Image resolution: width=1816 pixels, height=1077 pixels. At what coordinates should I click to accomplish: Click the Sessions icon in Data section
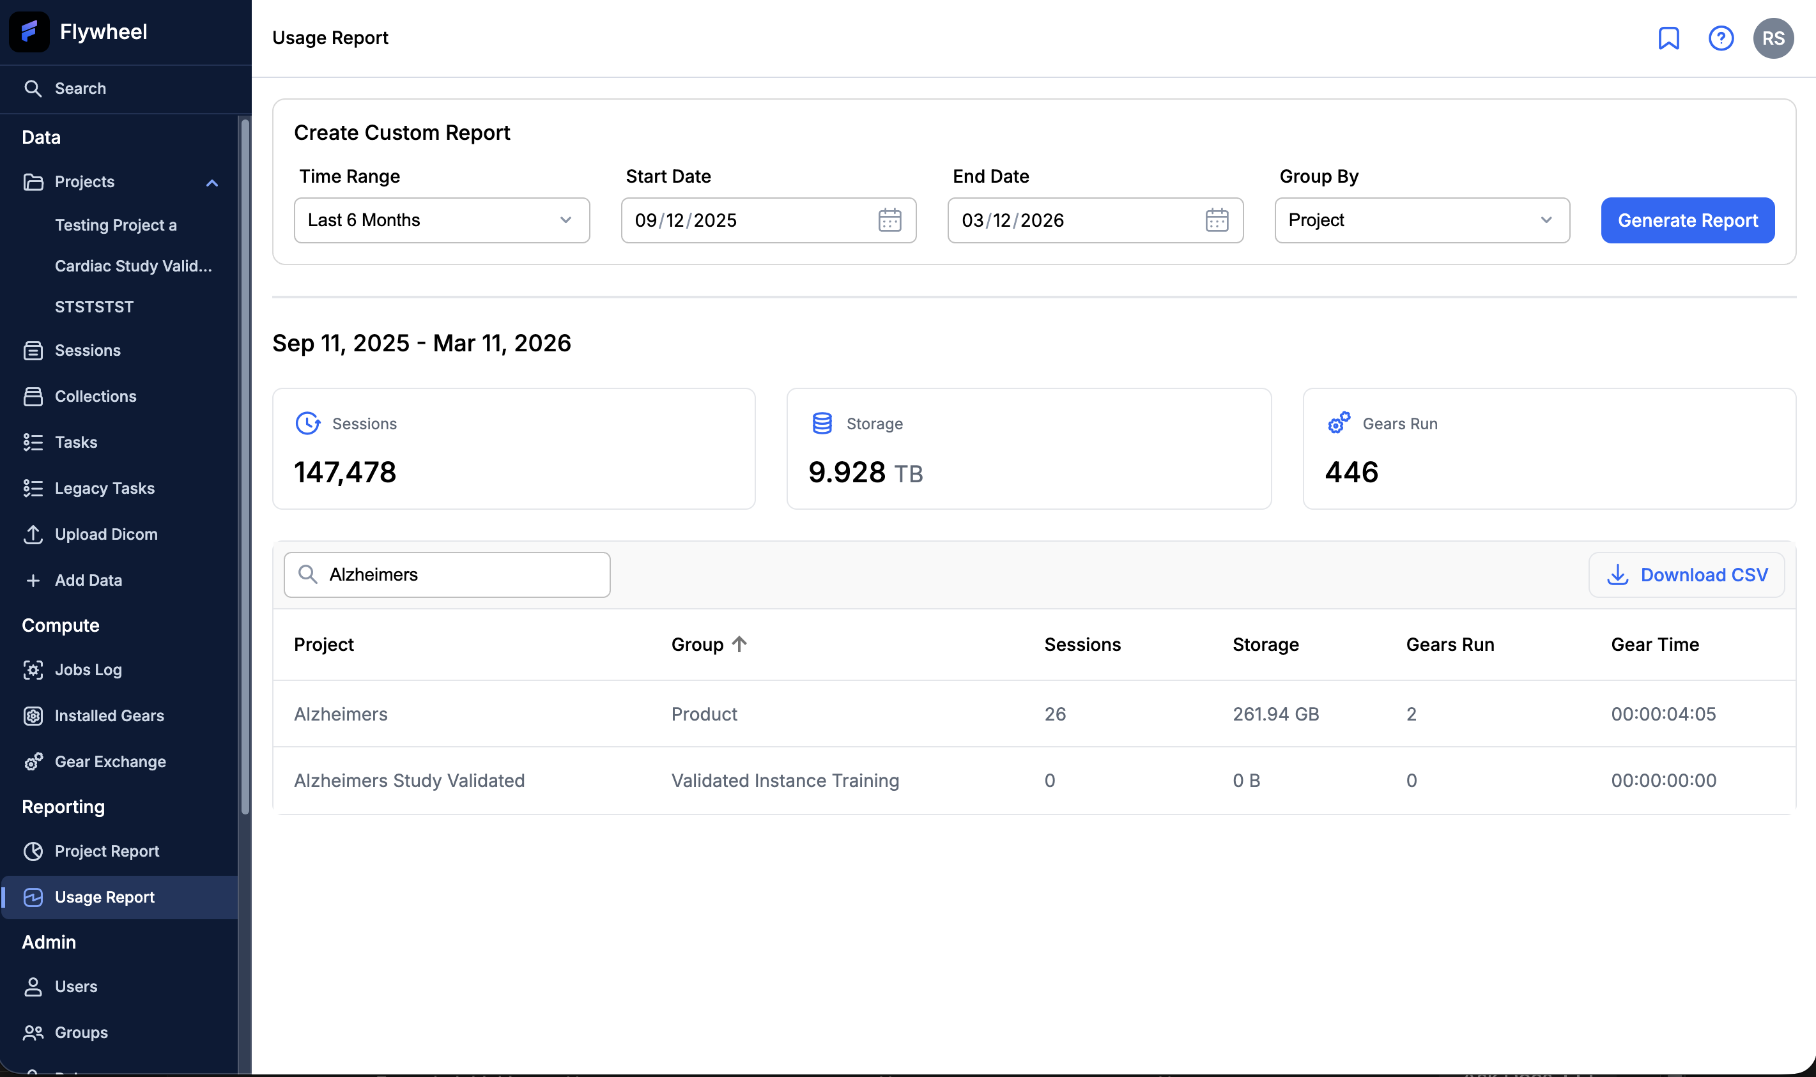pyautogui.click(x=34, y=350)
